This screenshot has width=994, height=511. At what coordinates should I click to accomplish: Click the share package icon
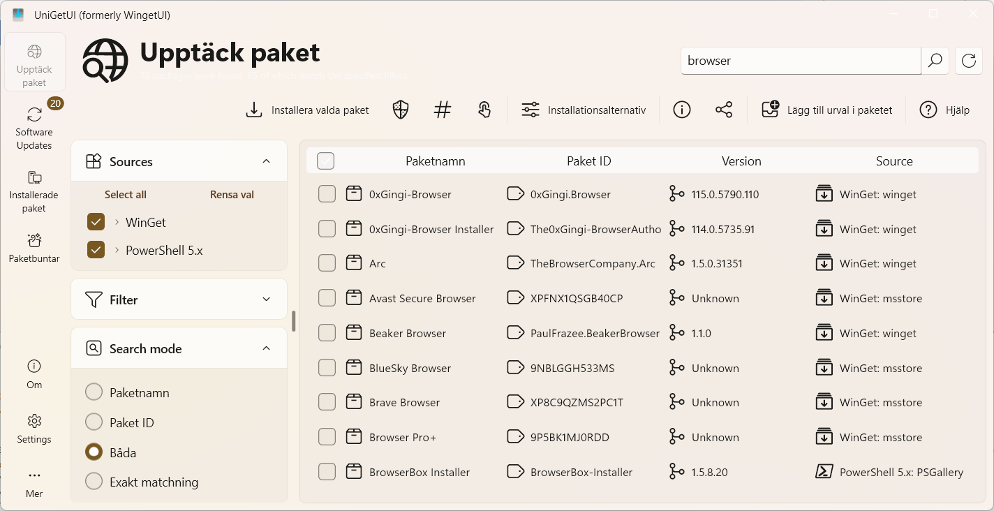click(x=723, y=110)
